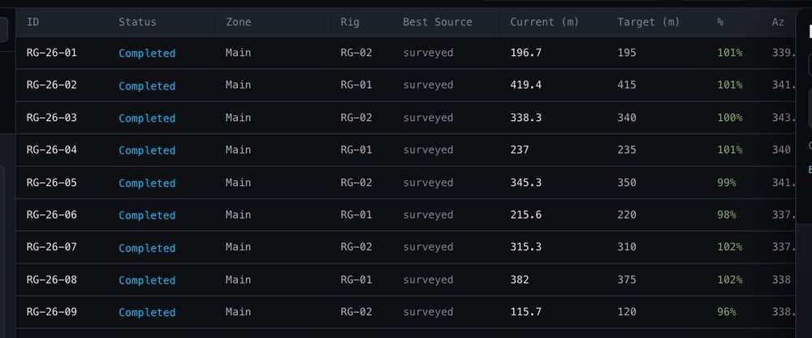812x338 pixels.
Task: Click Completed status of RG-26-06
Action: [x=147, y=215]
